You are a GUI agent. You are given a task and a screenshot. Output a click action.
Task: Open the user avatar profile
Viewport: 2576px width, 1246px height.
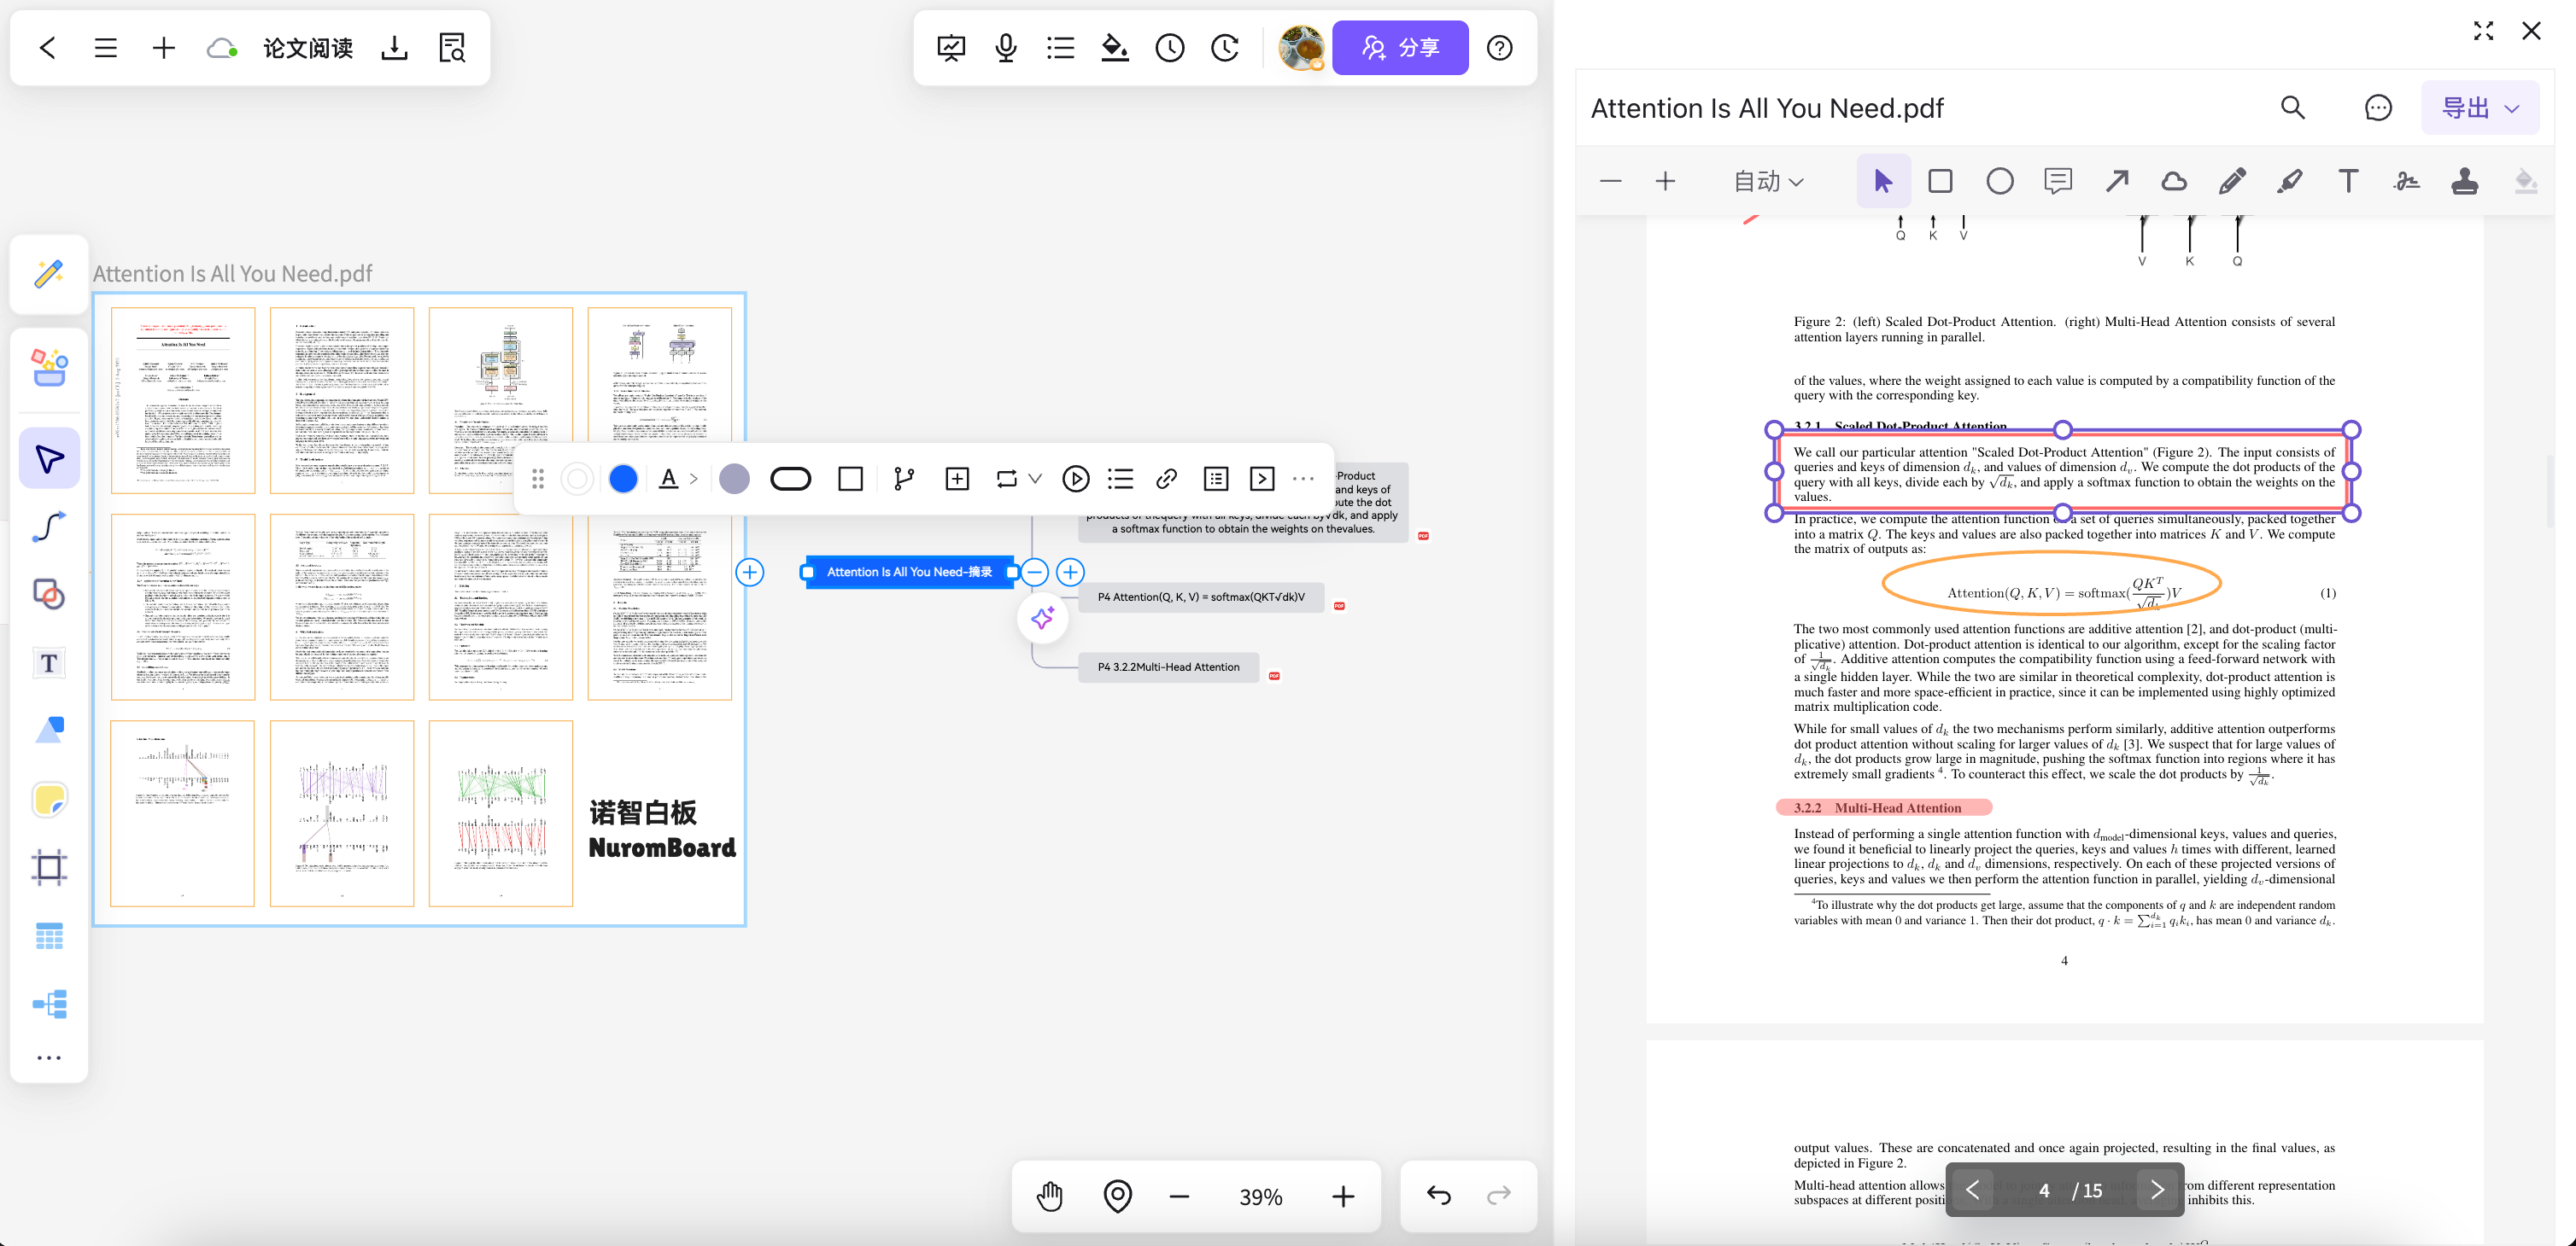click(x=1301, y=47)
